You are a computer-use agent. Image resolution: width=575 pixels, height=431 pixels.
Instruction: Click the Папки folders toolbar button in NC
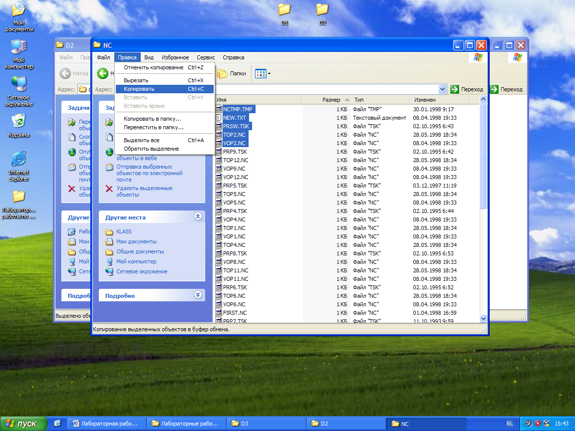(232, 74)
